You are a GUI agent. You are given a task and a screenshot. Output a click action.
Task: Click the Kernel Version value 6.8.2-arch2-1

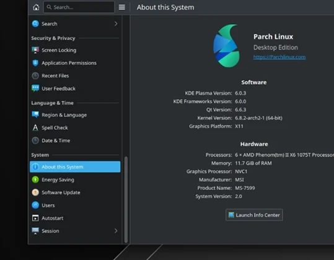(x=258, y=118)
